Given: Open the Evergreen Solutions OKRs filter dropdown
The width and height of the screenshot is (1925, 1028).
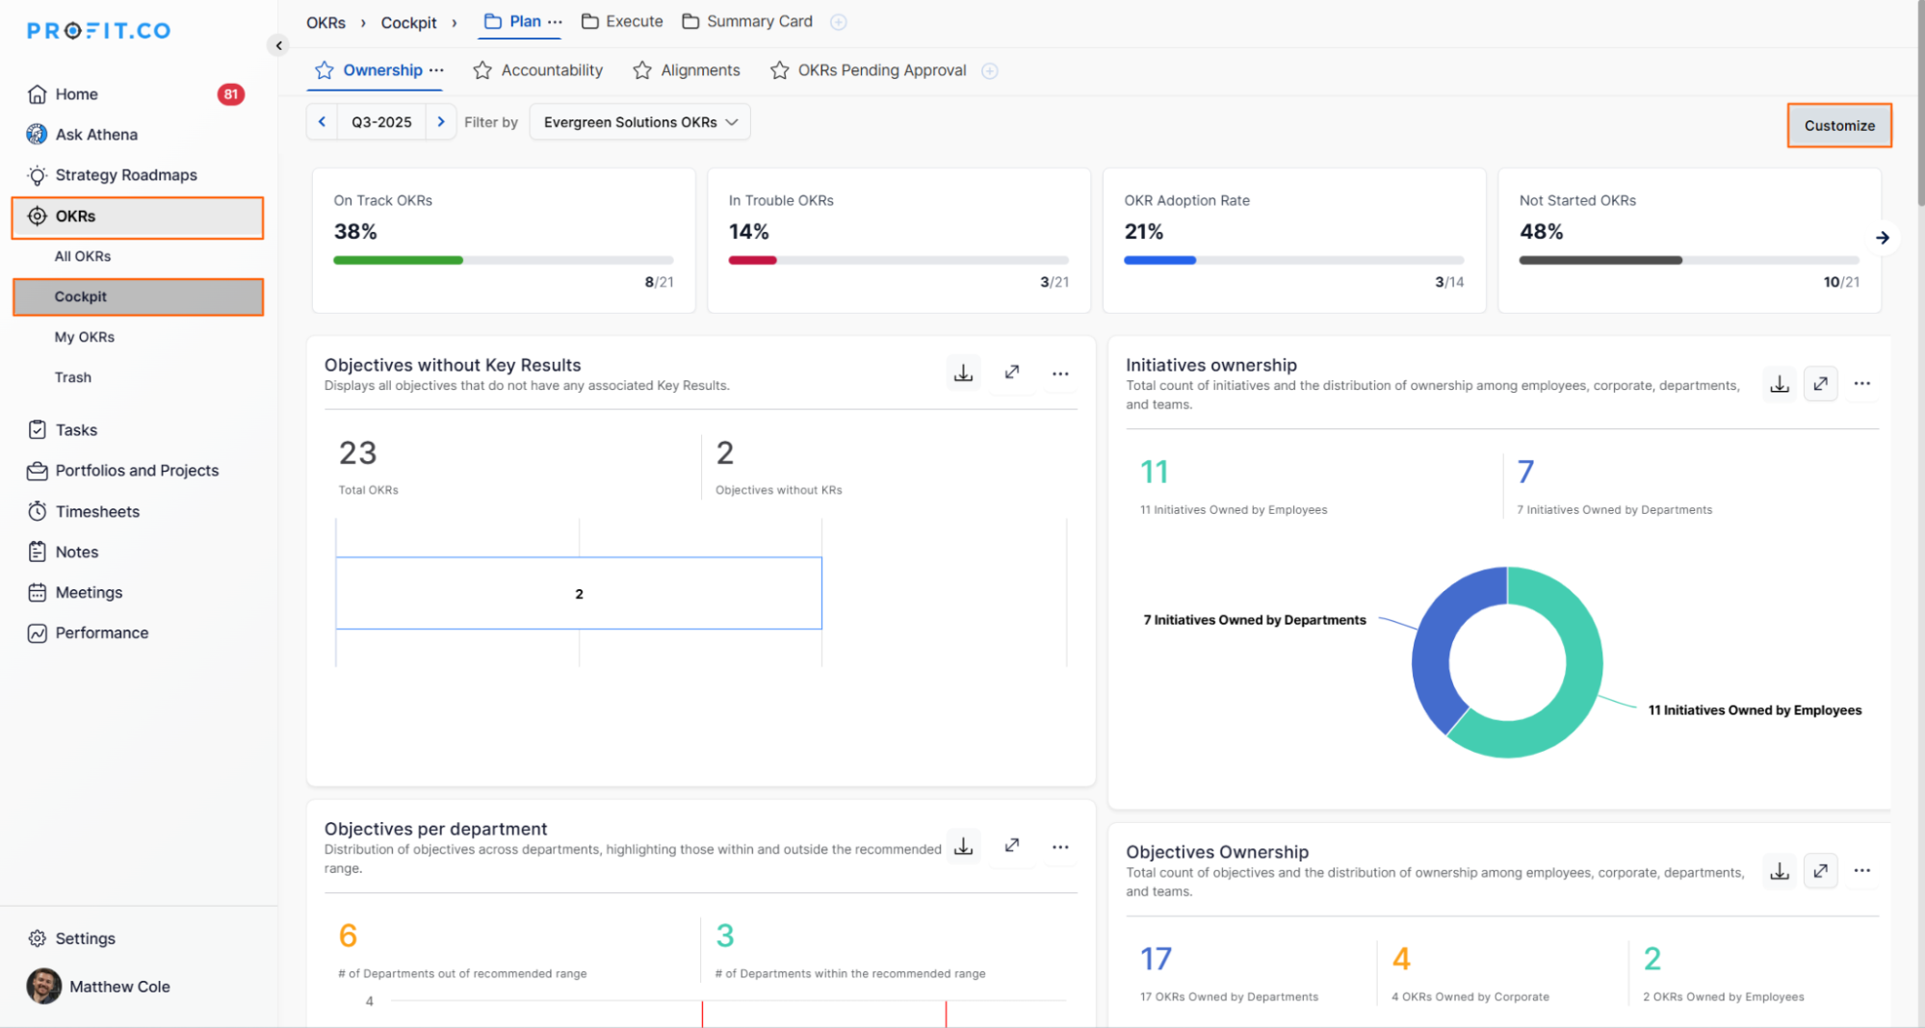Looking at the screenshot, I should (x=639, y=122).
